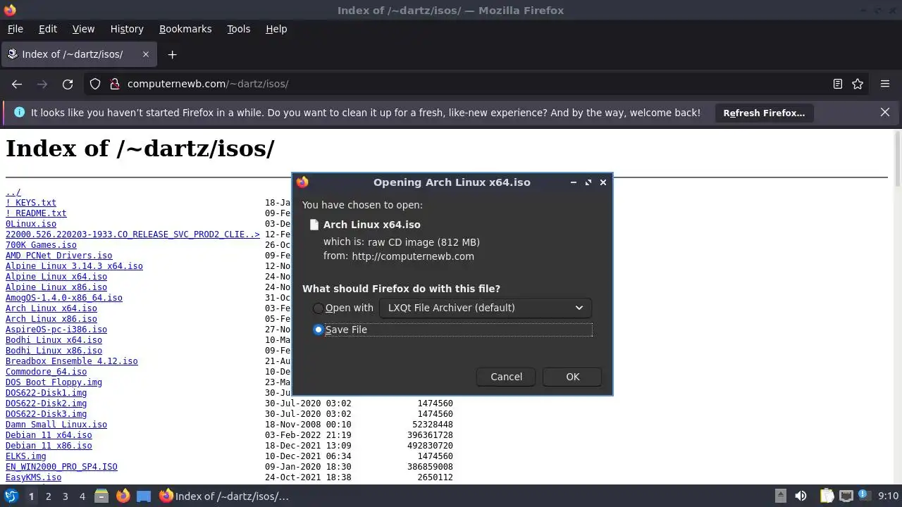Reload the page with the refresh icon

point(68,84)
